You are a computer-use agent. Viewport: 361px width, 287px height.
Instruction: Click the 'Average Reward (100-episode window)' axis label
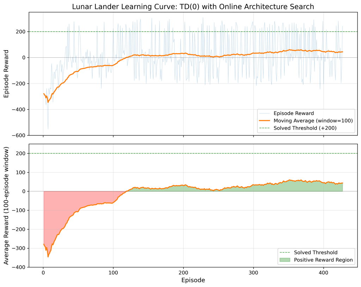click(6, 205)
